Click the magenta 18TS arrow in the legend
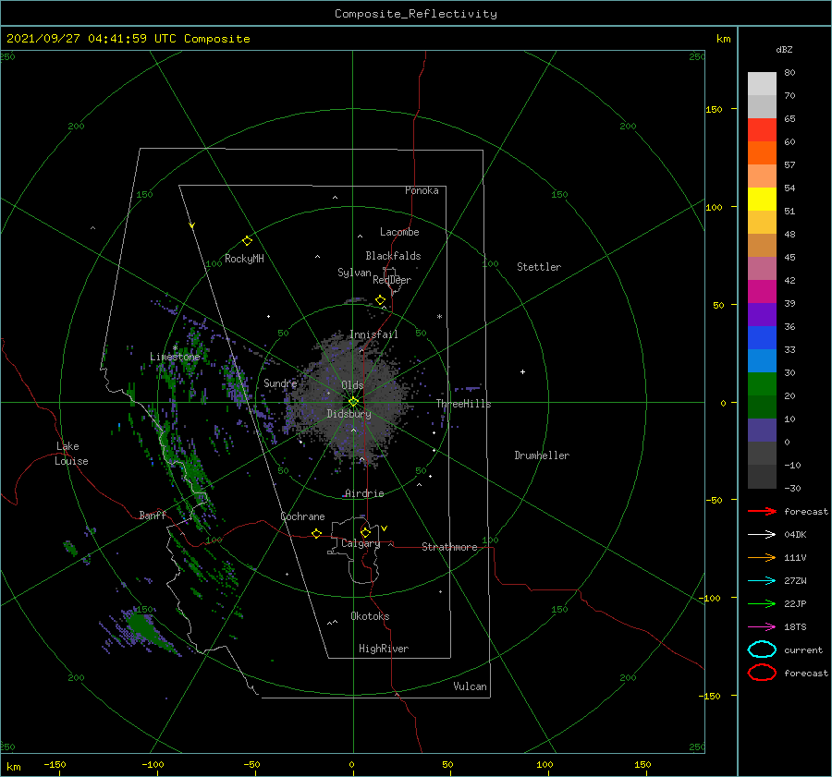Image resolution: width=832 pixels, height=777 pixels. tap(762, 627)
